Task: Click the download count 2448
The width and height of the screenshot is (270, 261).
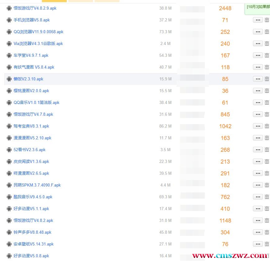Action: coord(225,8)
